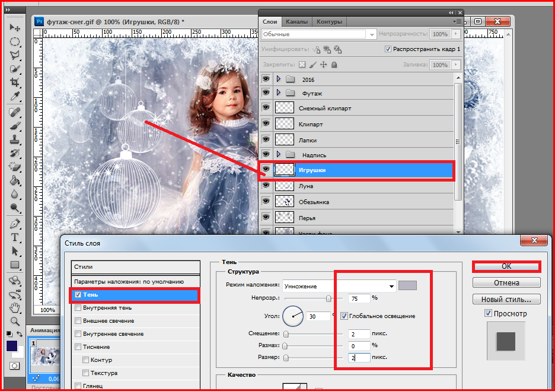Hide the Футаж layer group
Image resolution: width=555 pixels, height=391 pixels.
[266, 93]
